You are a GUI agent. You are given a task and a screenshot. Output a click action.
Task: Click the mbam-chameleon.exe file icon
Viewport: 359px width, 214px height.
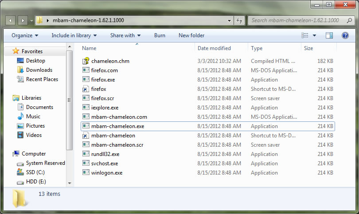(x=86, y=126)
